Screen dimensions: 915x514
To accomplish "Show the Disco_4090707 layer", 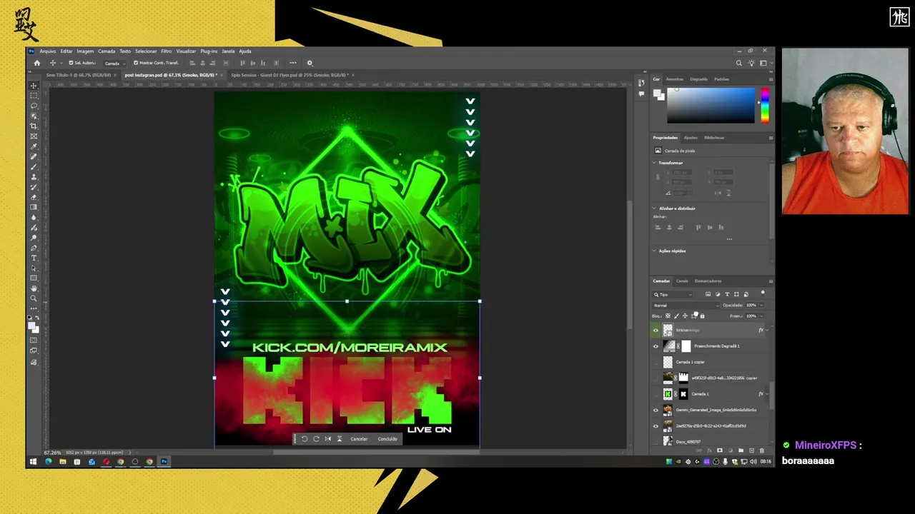I will coord(656,442).
